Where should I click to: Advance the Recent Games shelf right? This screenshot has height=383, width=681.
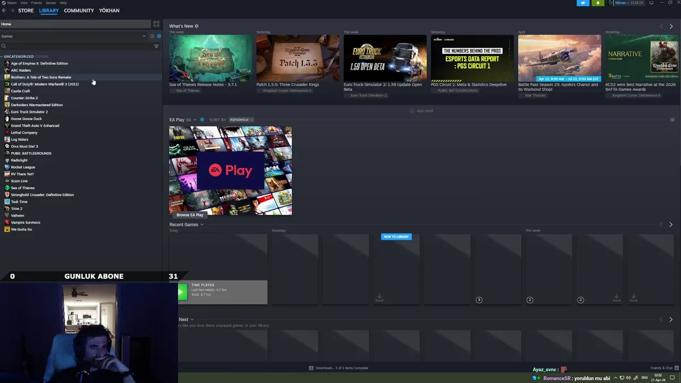click(671, 224)
